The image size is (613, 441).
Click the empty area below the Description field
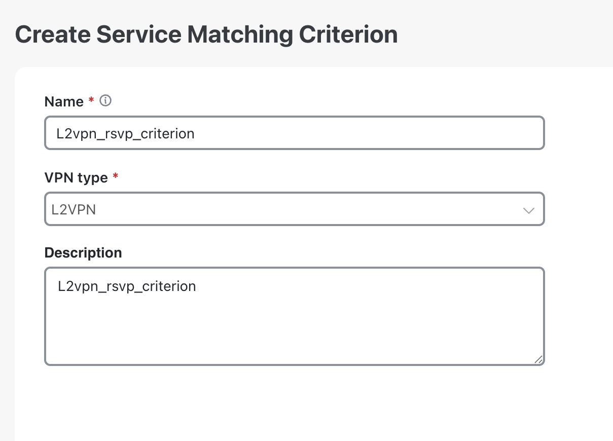pyautogui.click(x=294, y=400)
